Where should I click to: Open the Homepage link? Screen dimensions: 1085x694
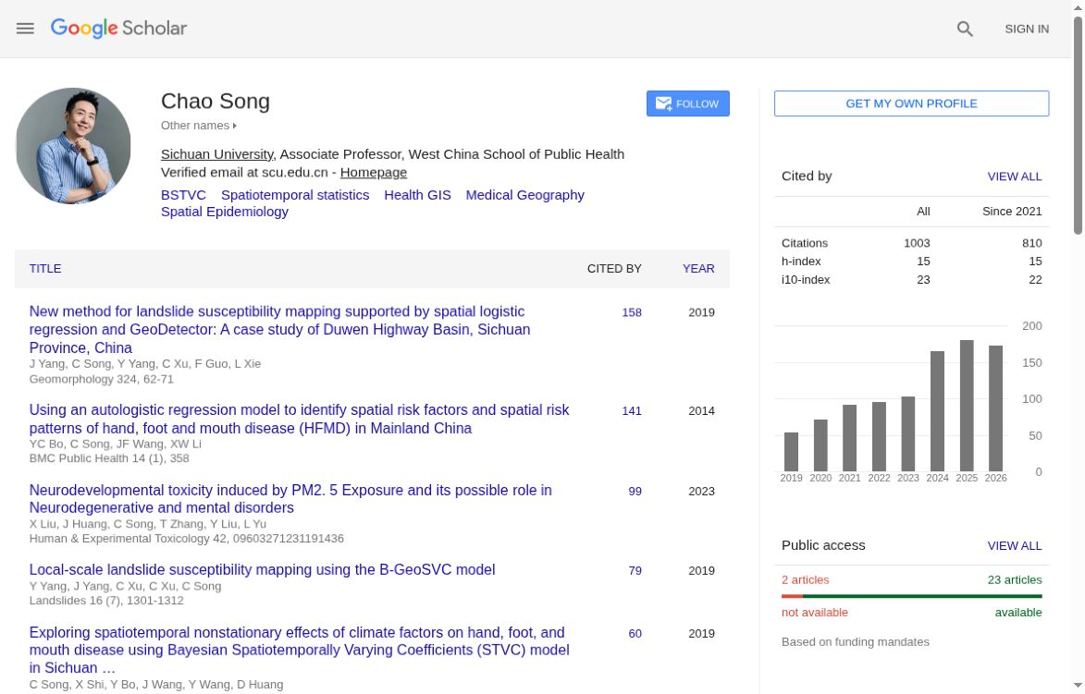click(374, 172)
